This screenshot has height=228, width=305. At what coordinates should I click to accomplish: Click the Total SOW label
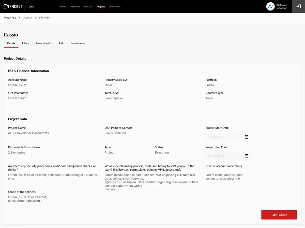click(x=112, y=93)
